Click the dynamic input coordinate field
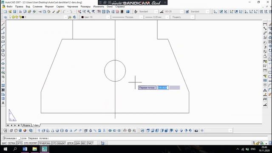This screenshot has height=153, width=272. coord(163,88)
